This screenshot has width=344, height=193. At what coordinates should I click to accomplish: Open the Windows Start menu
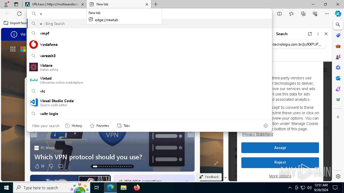click(6, 188)
